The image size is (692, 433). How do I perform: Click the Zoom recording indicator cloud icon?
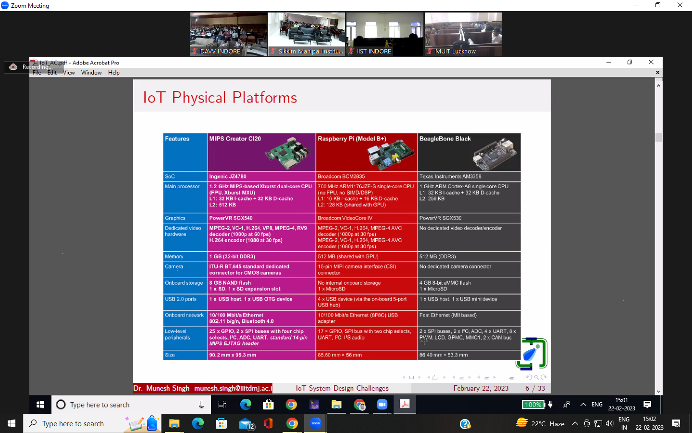pyautogui.click(x=13, y=67)
